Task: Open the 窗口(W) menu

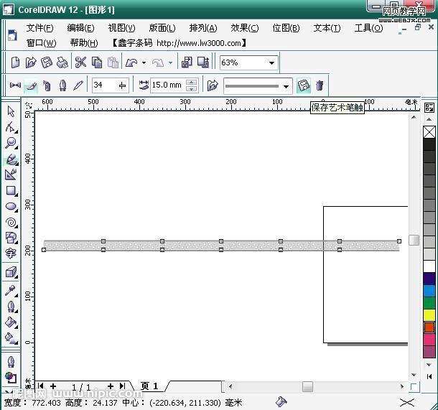Action: (42, 43)
